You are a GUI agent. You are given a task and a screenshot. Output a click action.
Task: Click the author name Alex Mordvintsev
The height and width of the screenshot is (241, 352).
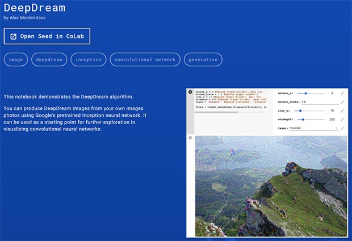click(27, 18)
